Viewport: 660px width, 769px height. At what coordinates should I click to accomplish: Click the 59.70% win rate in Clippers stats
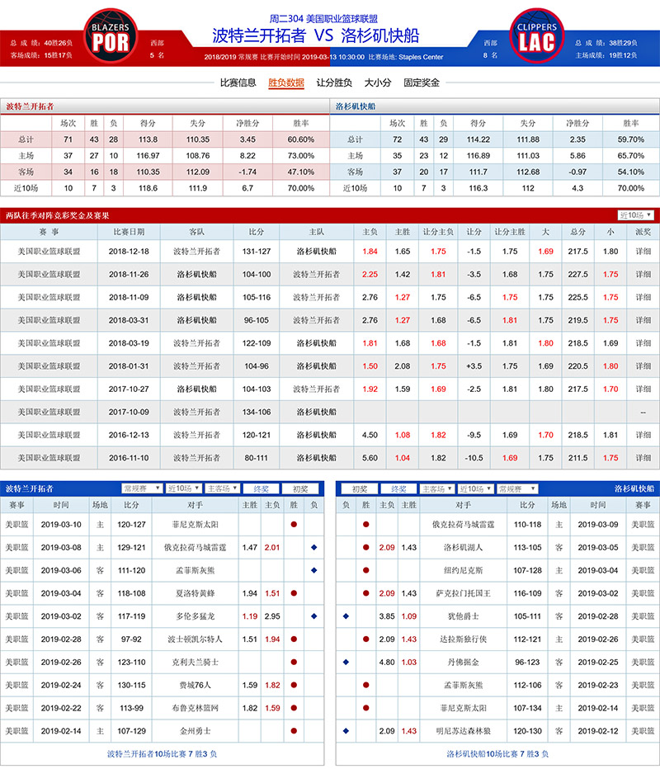(x=630, y=139)
